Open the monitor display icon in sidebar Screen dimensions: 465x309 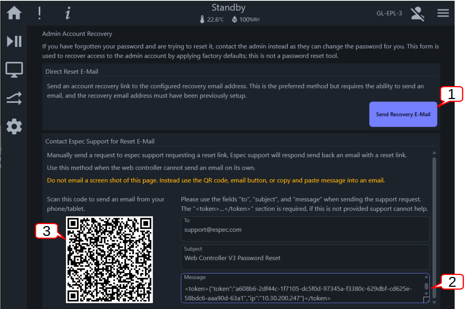coord(14,70)
